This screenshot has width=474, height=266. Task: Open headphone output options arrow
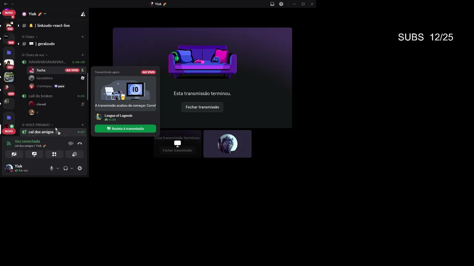[x=71, y=168]
